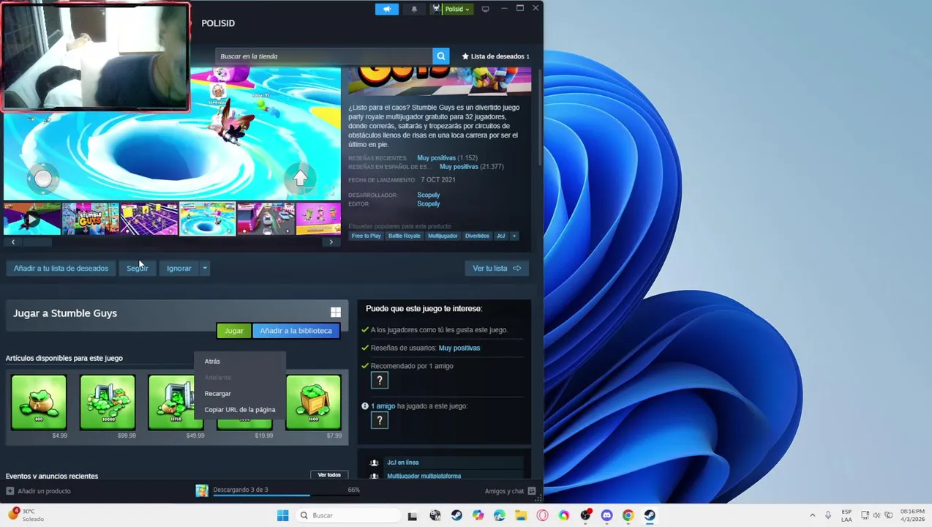Open 'Amigos y chat' panel

[510, 491]
